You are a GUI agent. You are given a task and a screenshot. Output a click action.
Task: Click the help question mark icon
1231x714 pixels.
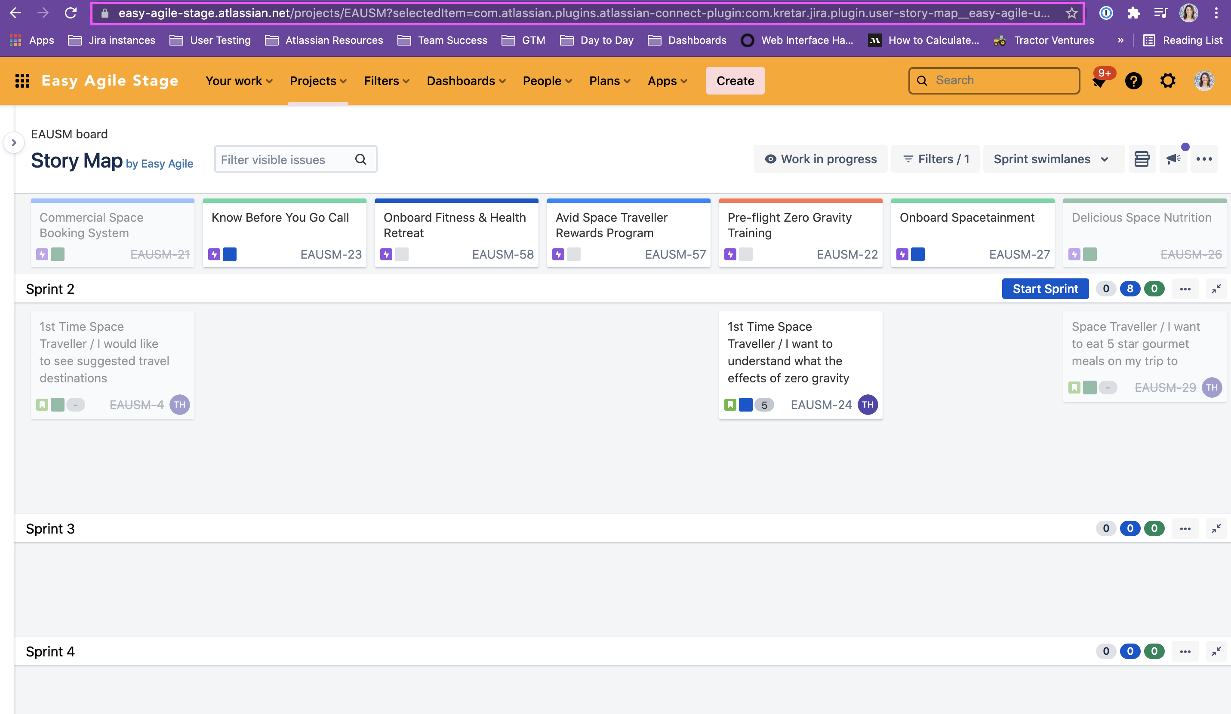click(1133, 80)
